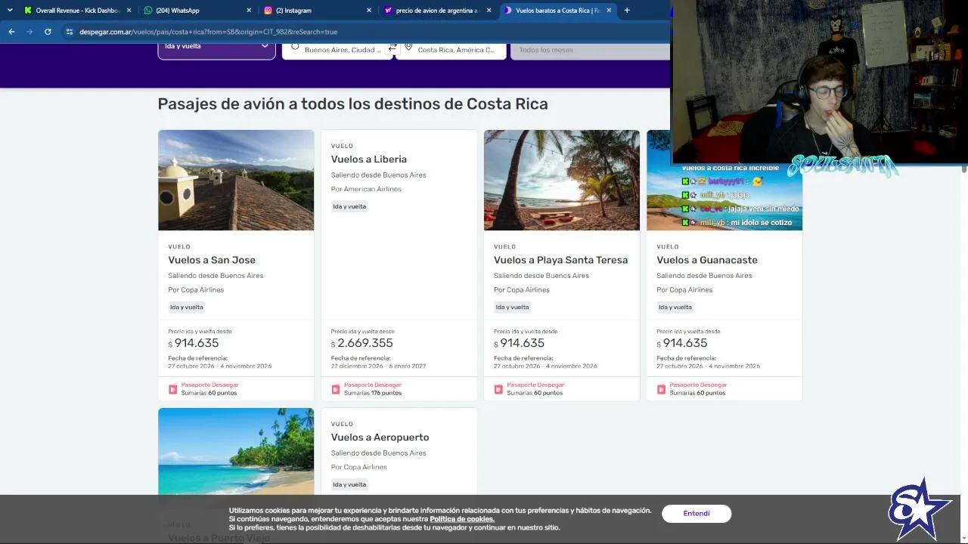This screenshot has width=968, height=544.
Task: Click Ida y vuelta tag on Playa Santa Teresa card
Action: click(512, 308)
